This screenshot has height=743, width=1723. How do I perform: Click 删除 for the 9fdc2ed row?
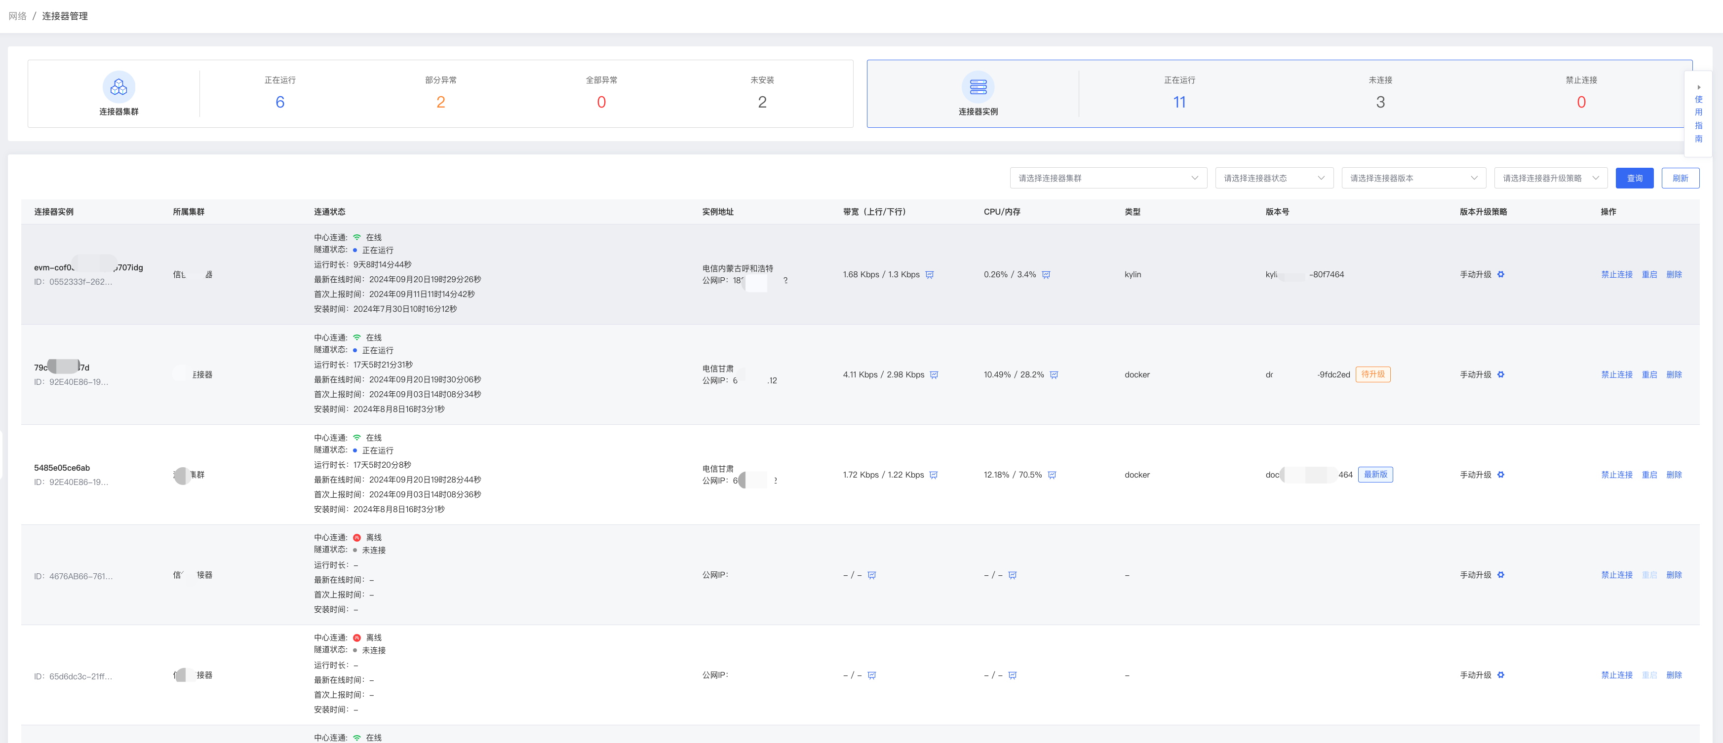point(1674,375)
